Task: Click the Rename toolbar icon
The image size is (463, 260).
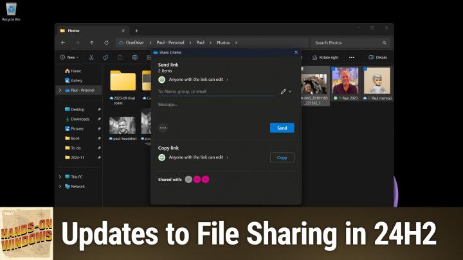Action: coord(134,58)
